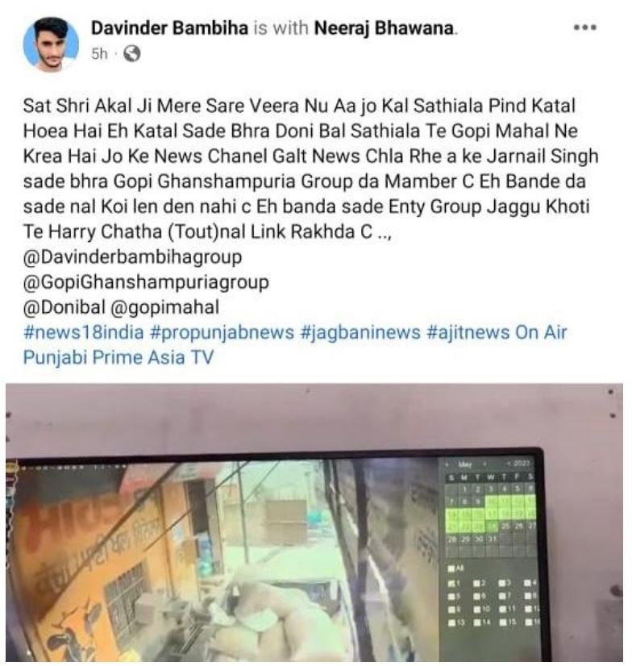Click the 5h post timestamp
Screen dimensions: 632x666
(100, 54)
